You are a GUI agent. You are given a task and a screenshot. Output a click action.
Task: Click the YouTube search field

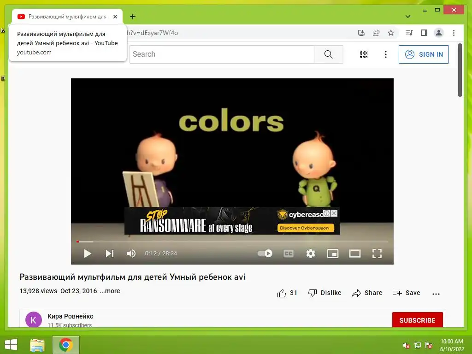[222, 54]
